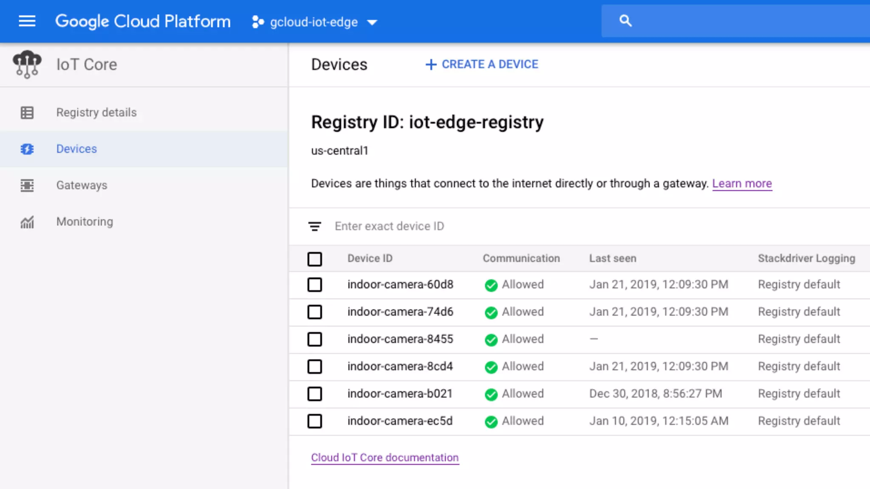The image size is (870, 489).
Task: Expand the gcloud-iot-edge project dropdown
Action: point(372,22)
